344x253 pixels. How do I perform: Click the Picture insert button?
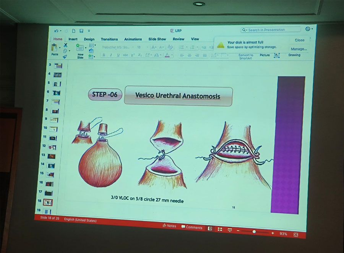(264, 55)
